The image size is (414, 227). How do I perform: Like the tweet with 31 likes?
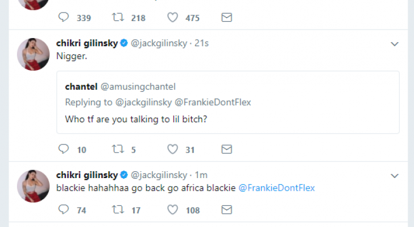tap(172, 149)
